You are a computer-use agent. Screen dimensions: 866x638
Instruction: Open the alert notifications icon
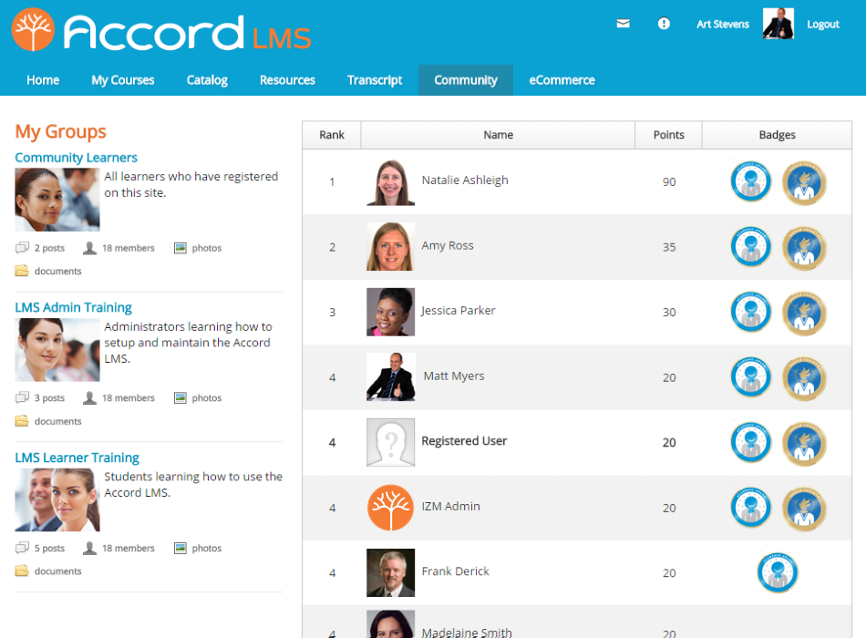click(x=664, y=23)
